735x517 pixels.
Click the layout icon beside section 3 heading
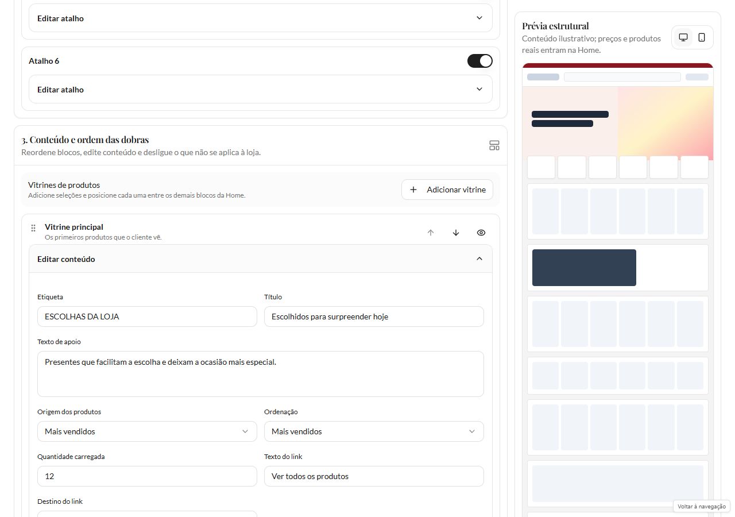point(494,145)
